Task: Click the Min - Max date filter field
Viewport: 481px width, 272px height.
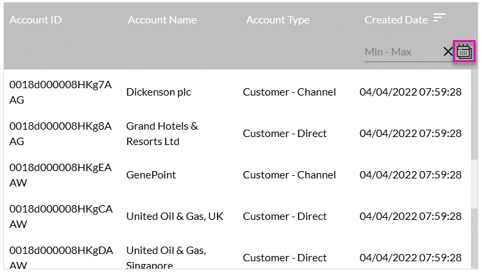Action: 402,52
